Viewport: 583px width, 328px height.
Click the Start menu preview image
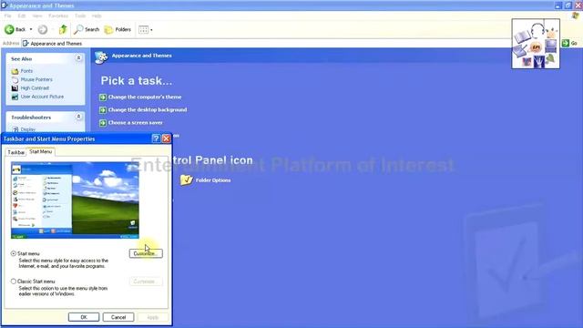click(75, 200)
